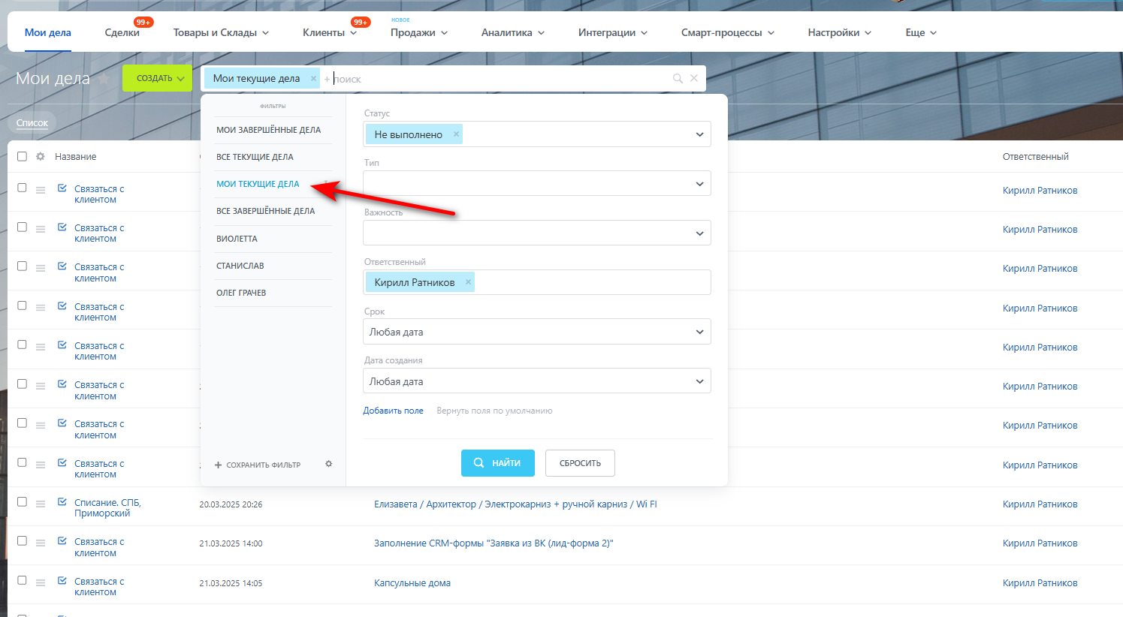Open the row menu icon of first task
The height and width of the screenshot is (617, 1123).
[41, 190]
